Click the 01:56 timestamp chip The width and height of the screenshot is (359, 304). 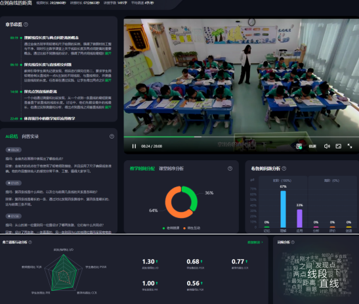14,216
